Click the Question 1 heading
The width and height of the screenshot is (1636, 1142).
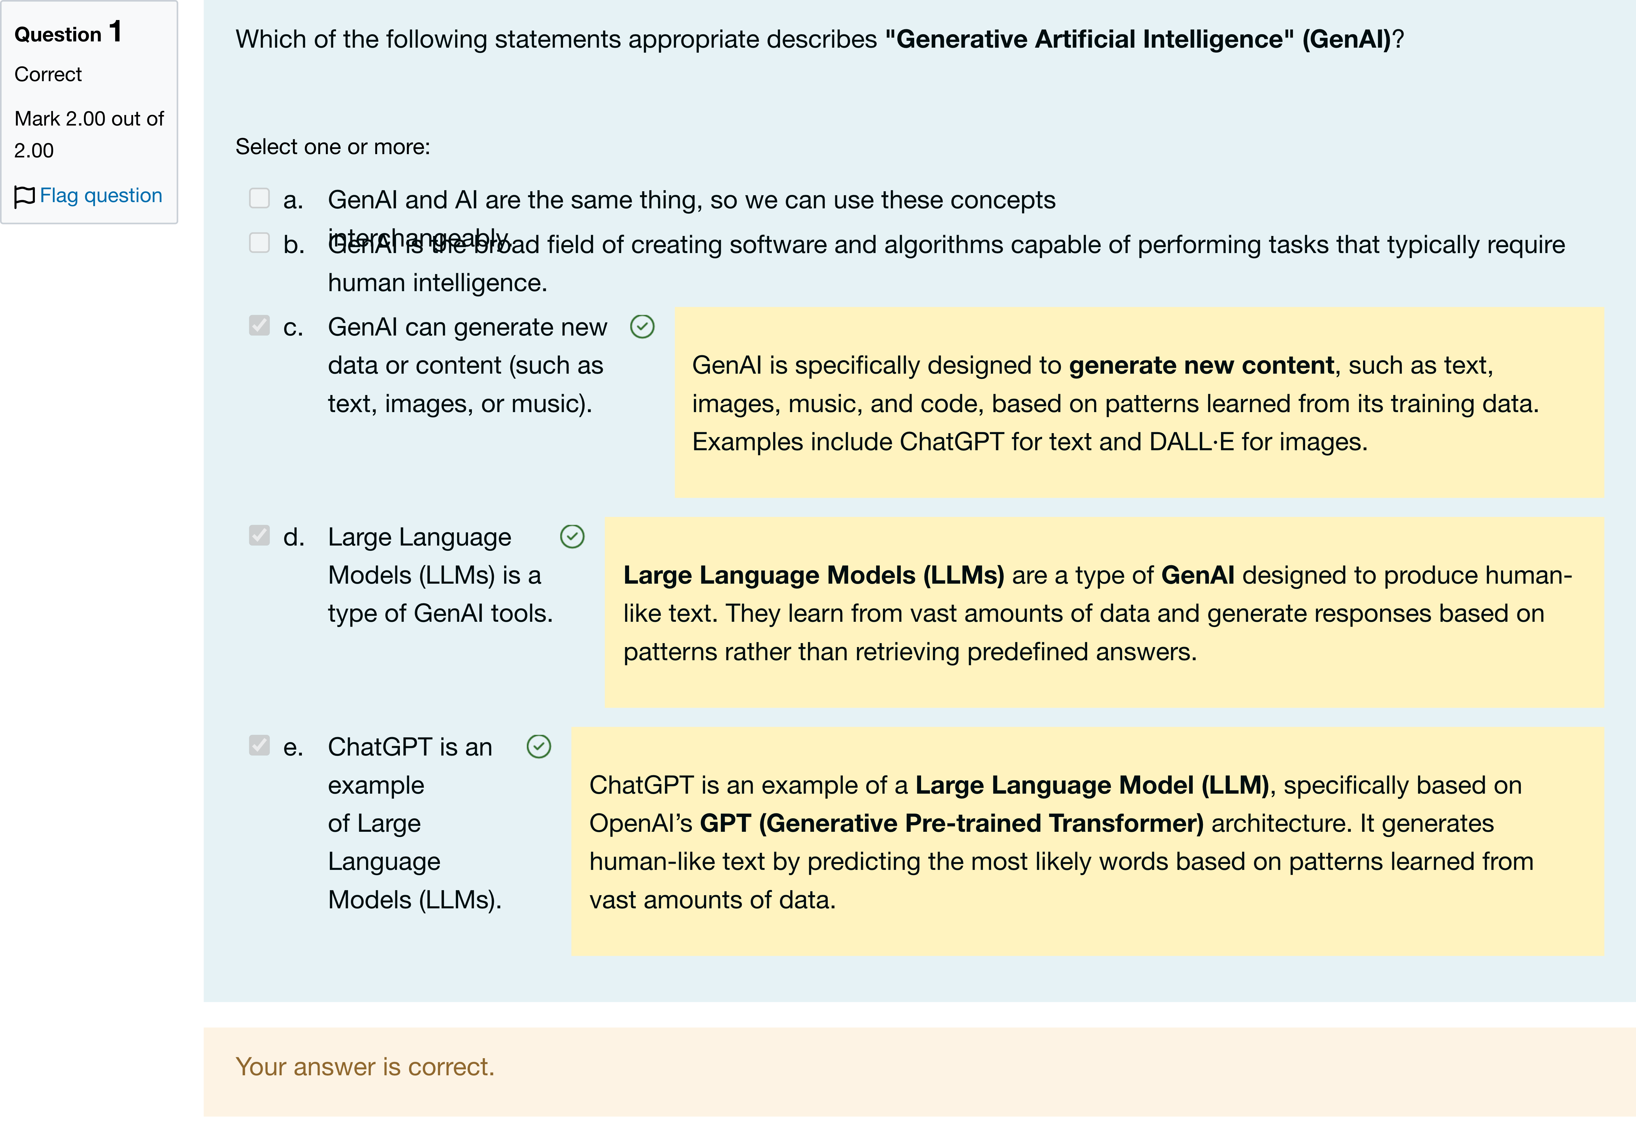click(68, 33)
